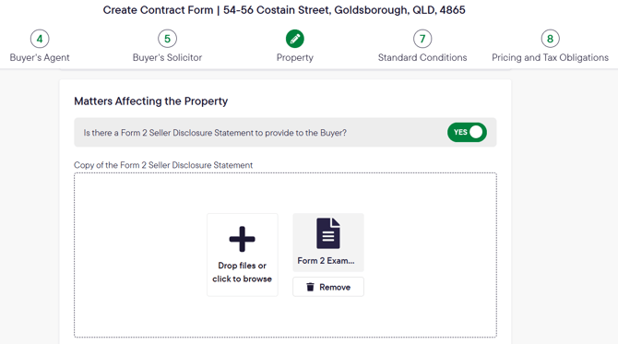Go to Pricing and Tax Obligations label
This screenshot has height=344, width=618.
(551, 57)
